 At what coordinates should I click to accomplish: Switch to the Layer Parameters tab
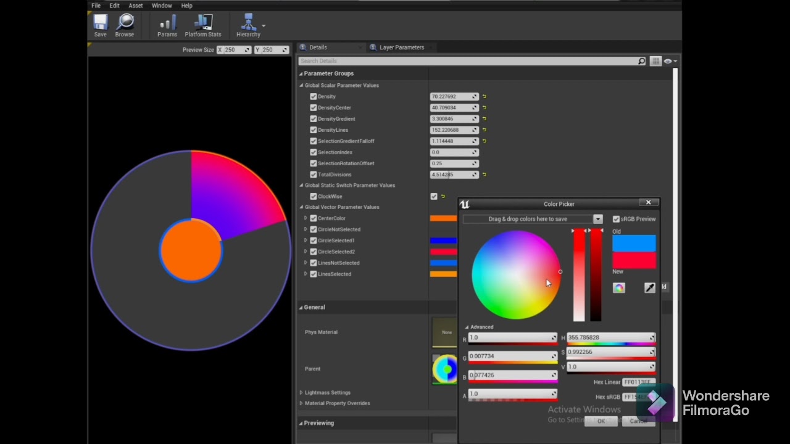[x=401, y=47]
